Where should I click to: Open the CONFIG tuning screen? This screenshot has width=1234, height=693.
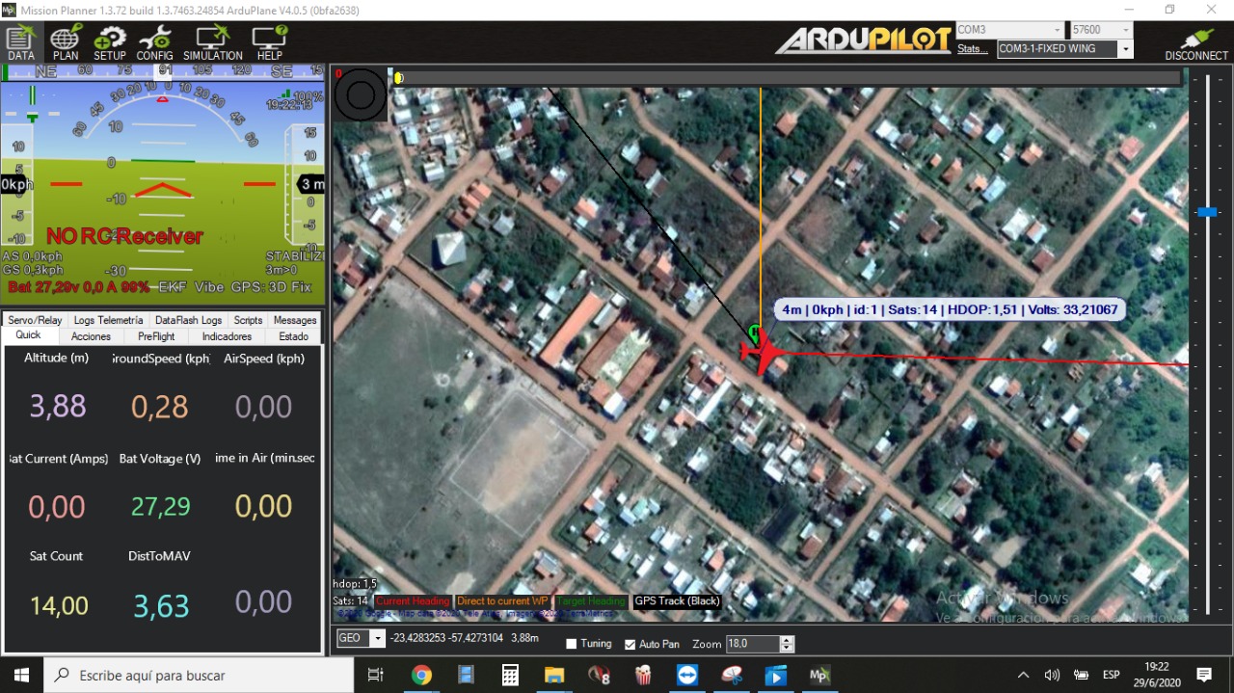(154, 43)
